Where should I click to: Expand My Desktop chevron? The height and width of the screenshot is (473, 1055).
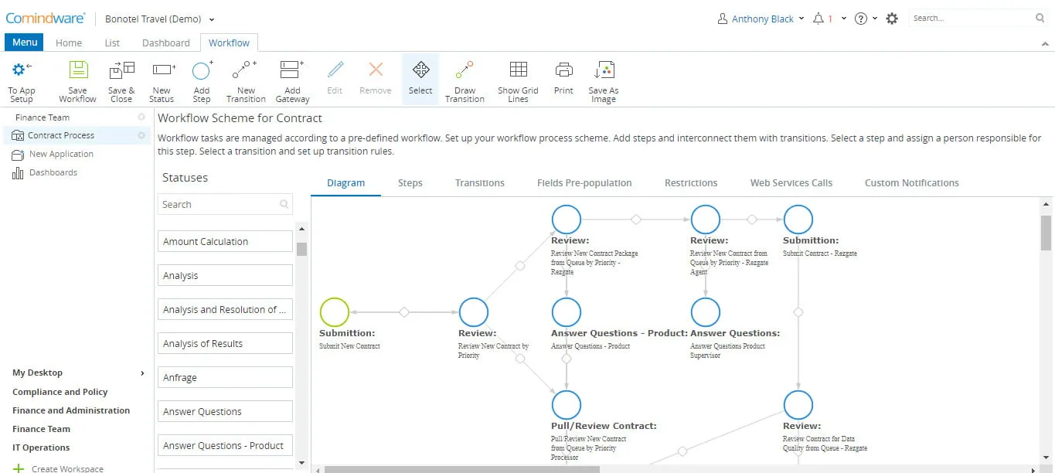(142, 373)
